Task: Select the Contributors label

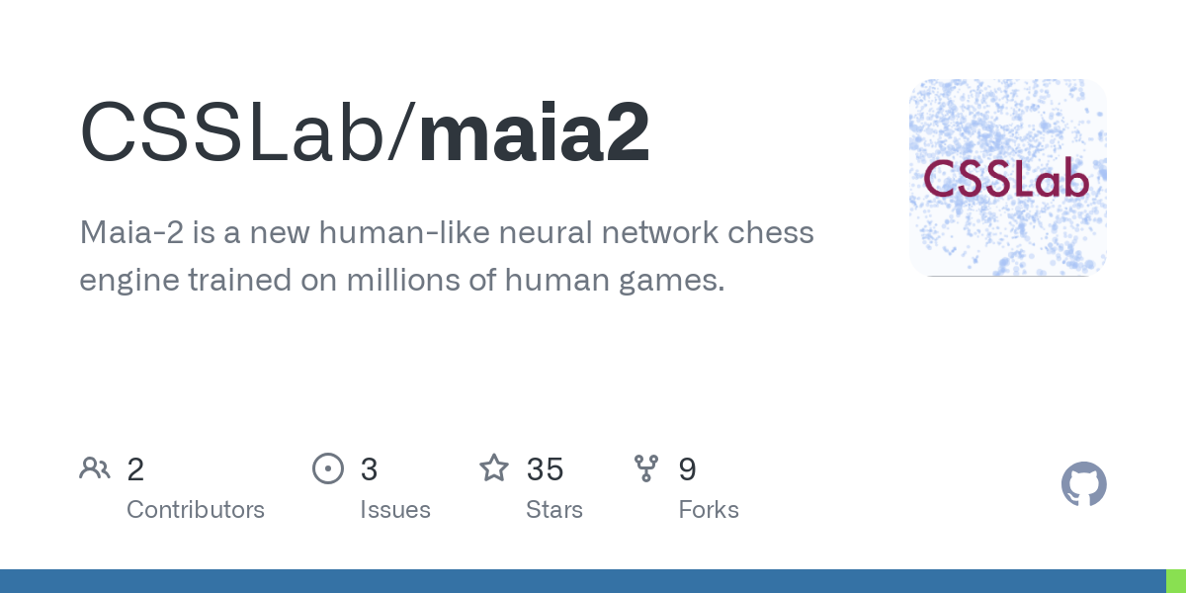Action: 196,510
